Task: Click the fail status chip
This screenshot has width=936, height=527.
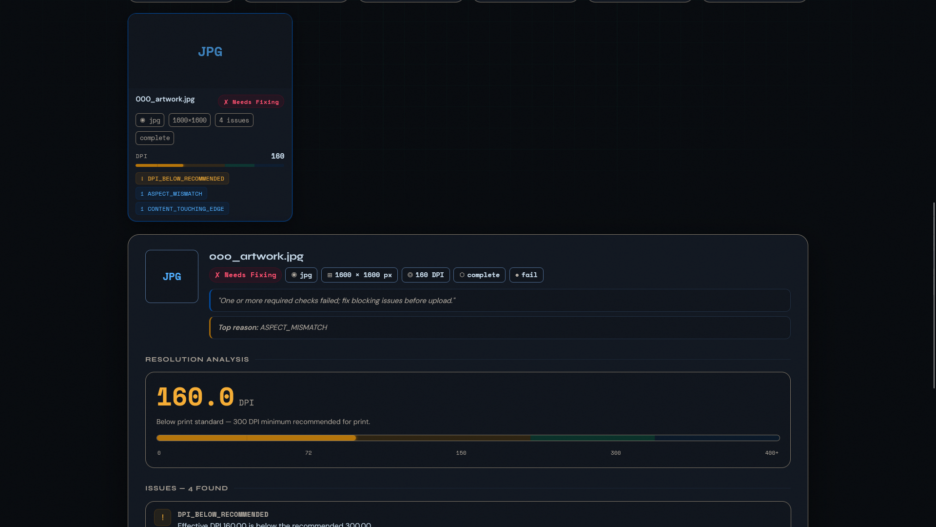Action: (526, 275)
